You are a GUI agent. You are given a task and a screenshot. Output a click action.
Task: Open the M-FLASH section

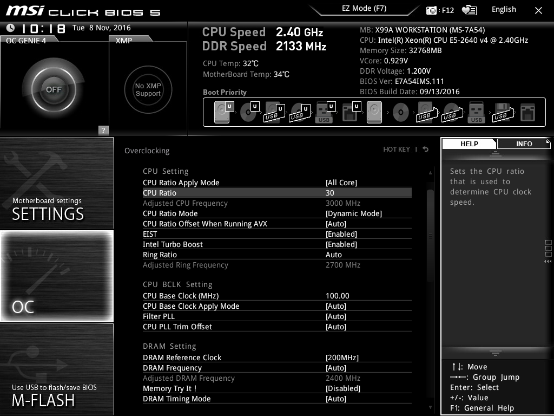56,369
